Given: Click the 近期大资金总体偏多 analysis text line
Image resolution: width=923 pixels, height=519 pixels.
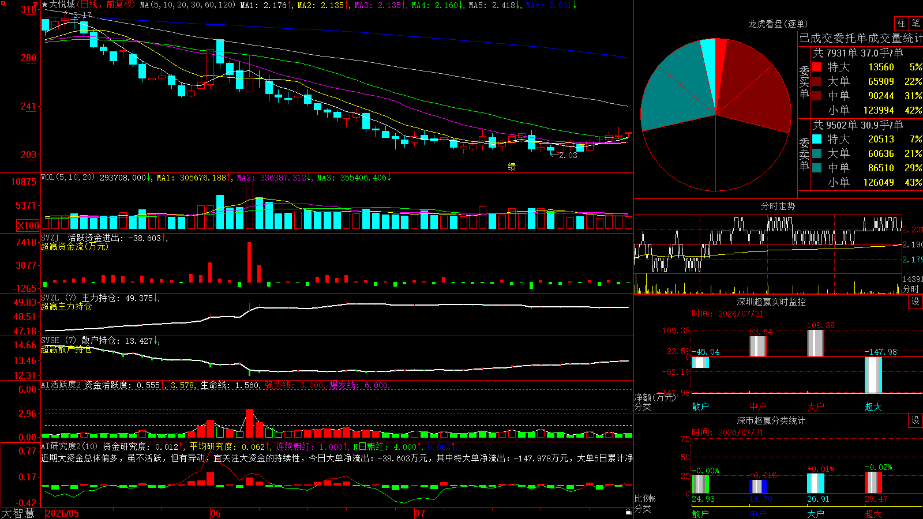Looking at the screenshot, I should pyautogui.click(x=337, y=458).
